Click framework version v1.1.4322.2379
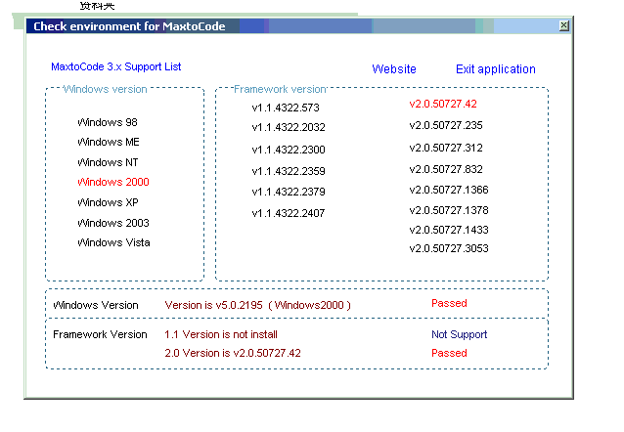This screenshot has height=432, width=624. (x=289, y=192)
